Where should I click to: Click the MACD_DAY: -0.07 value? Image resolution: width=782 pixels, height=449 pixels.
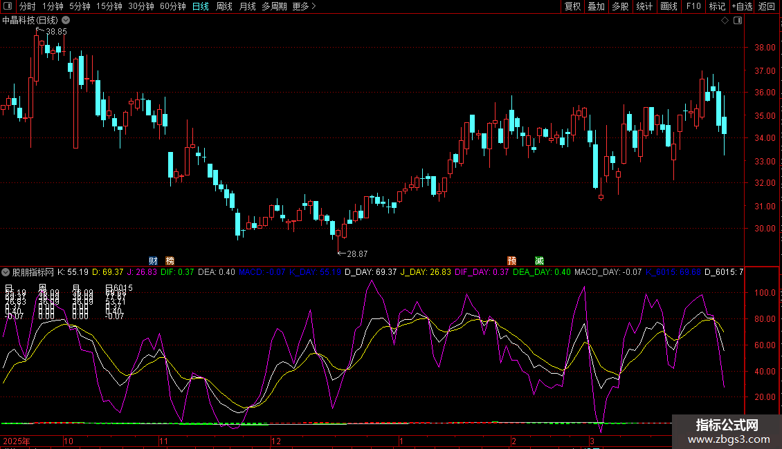608,272
